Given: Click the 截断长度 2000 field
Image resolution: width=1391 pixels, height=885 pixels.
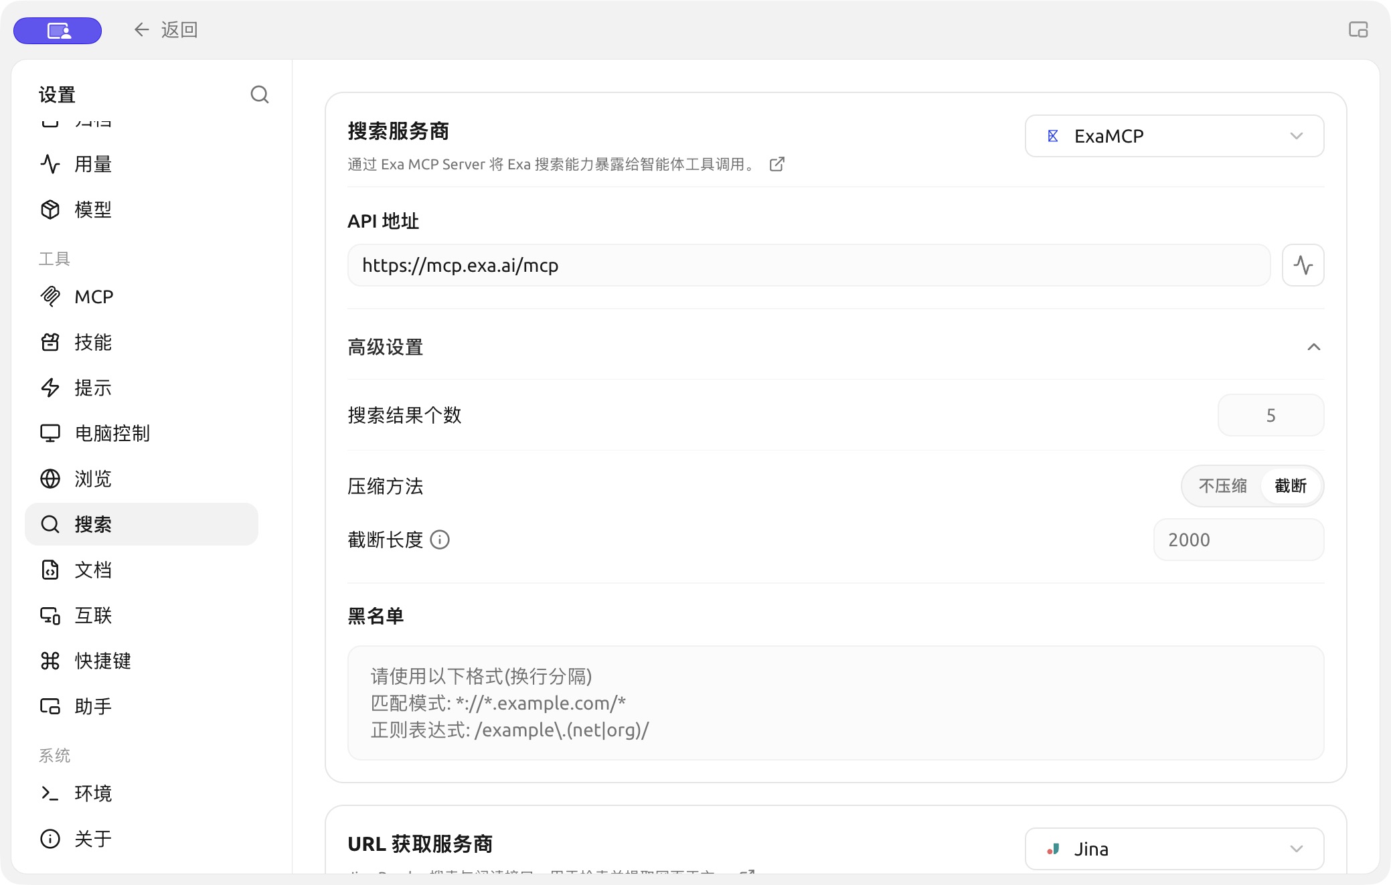Looking at the screenshot, I should tap(1238, 540).
